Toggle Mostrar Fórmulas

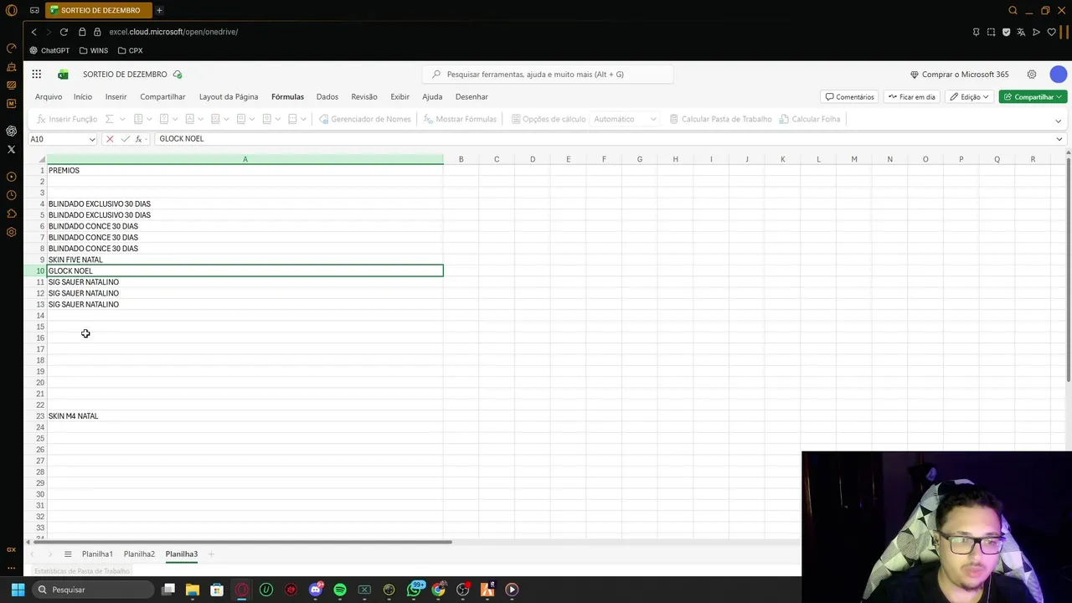[x=460, y=119]
